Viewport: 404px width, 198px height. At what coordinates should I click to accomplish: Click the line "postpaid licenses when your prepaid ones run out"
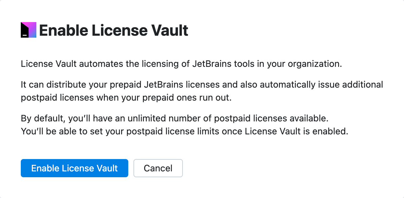click(x=126, y=98)
